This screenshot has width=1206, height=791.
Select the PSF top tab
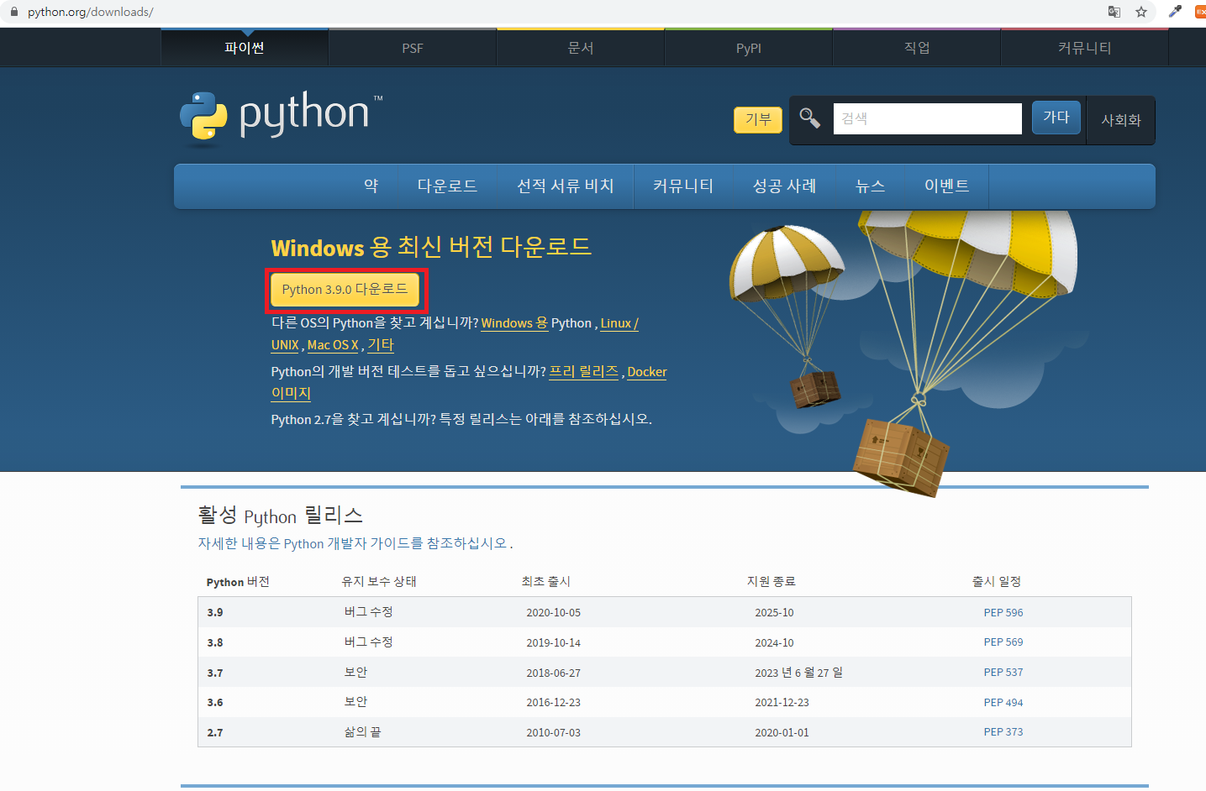[413, 48]
